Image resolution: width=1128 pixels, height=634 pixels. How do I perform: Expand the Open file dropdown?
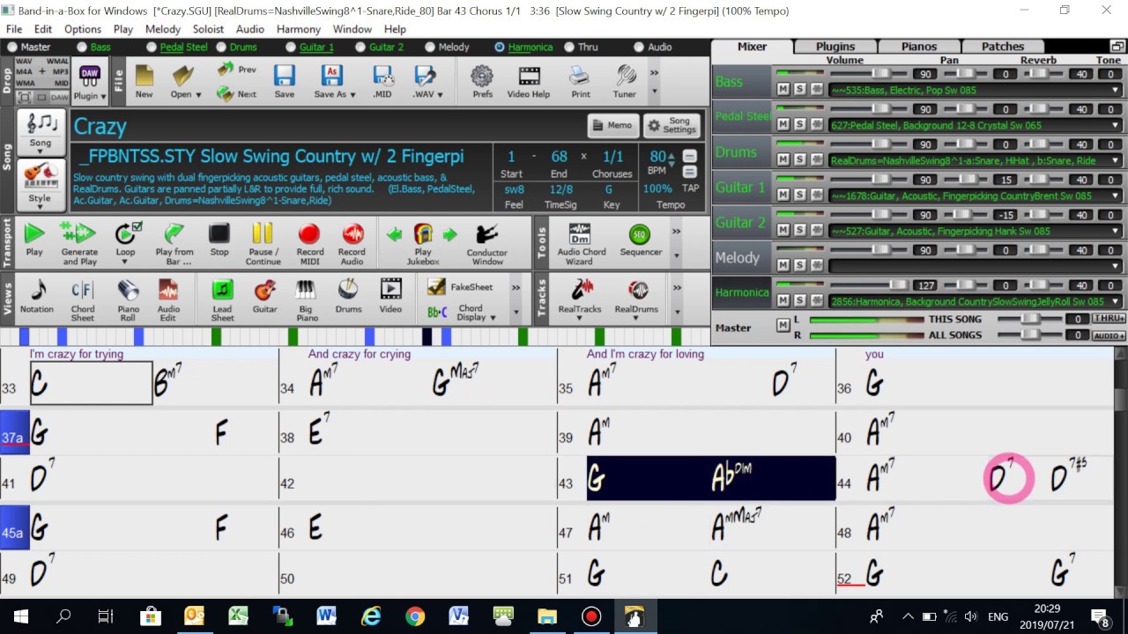[x=198, y=95]
